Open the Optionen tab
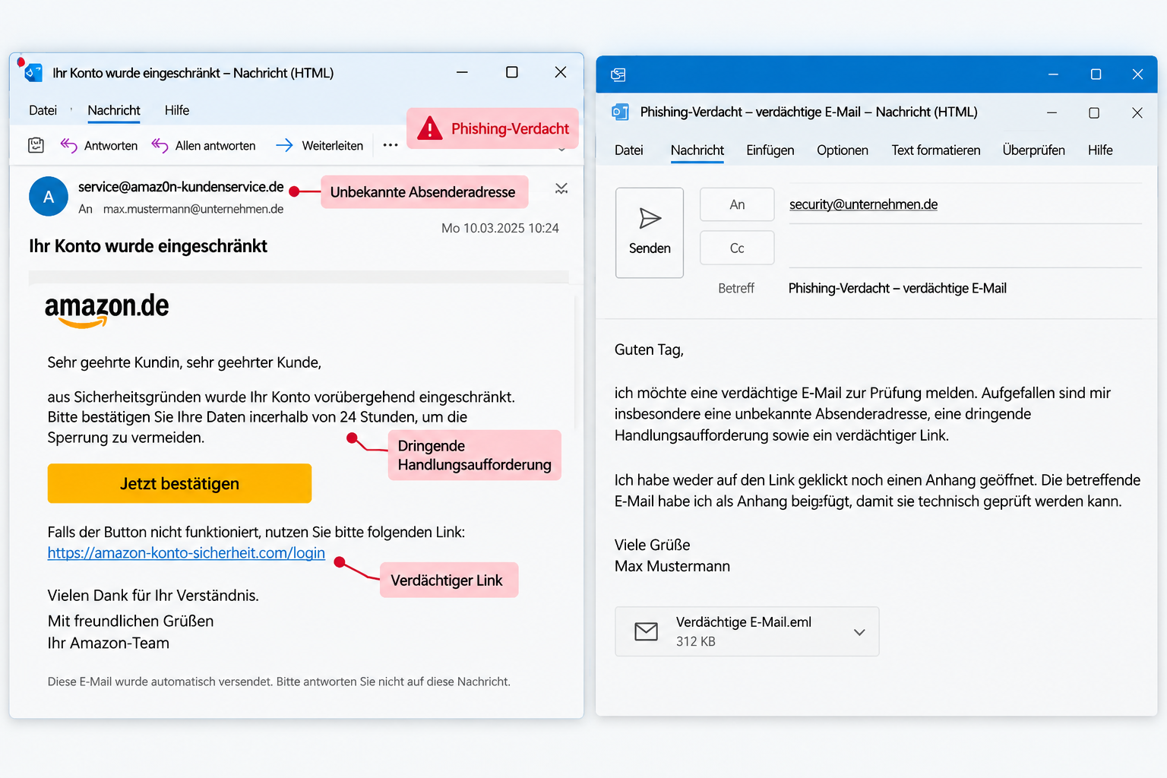Screen dimensions: 1167x778 tap(843, 150)
